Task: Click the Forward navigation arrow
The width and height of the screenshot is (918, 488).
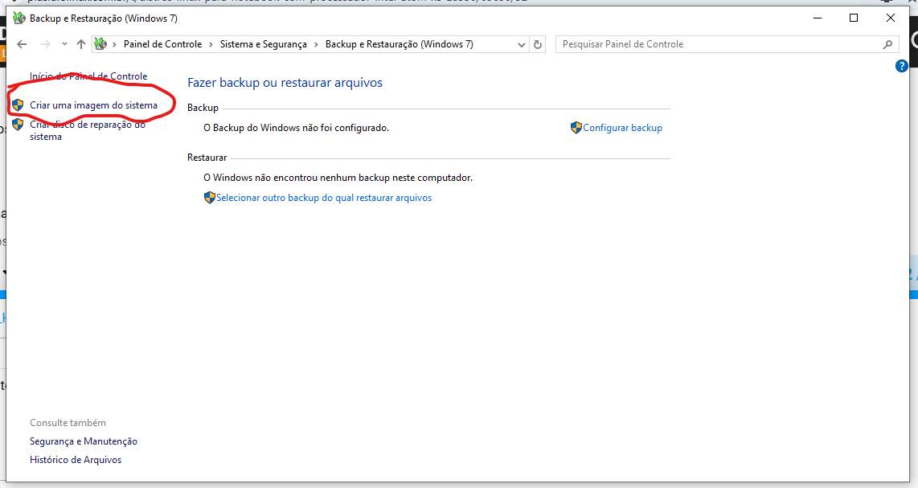Action: [45, 44]
